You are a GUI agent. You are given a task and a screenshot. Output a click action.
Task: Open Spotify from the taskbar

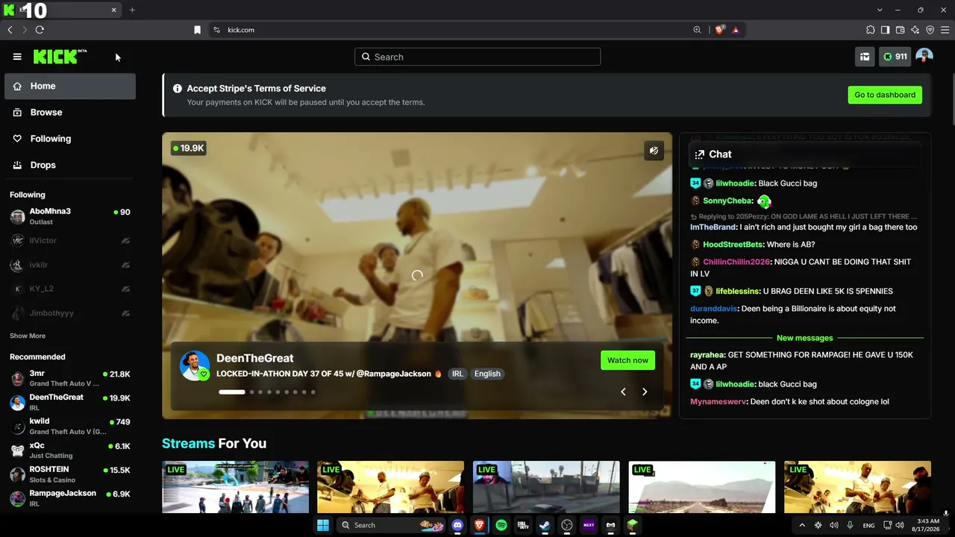(501, 525)
